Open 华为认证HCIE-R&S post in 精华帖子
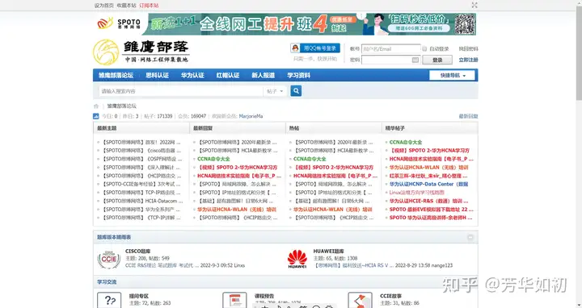The image size is (582, 308). (x=428, y=201)
